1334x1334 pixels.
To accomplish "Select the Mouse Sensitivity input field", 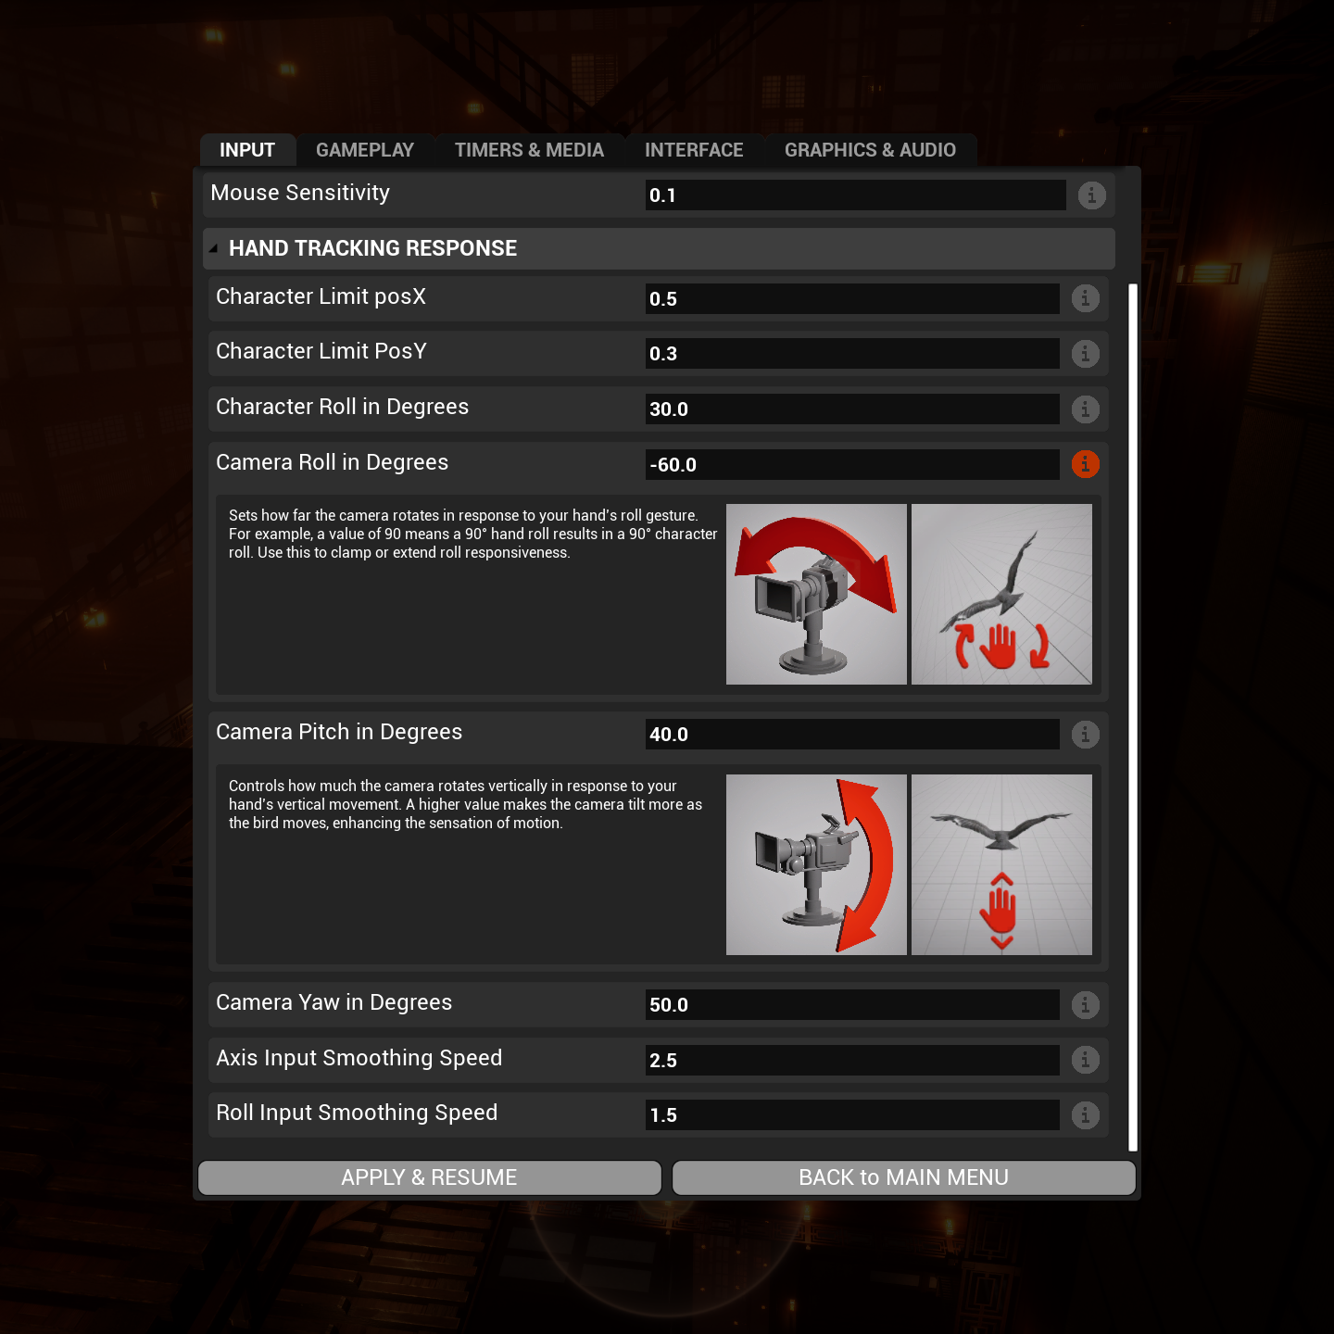I will [854, 195].
